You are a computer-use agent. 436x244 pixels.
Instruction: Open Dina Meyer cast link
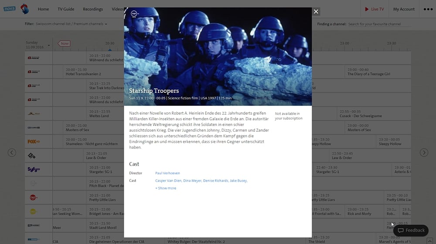click(192, 181)
